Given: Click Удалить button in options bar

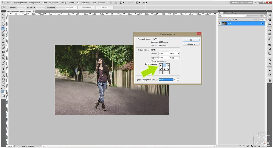Looking at the screenshot, I should pyautogui.click(x=104, y=7).
